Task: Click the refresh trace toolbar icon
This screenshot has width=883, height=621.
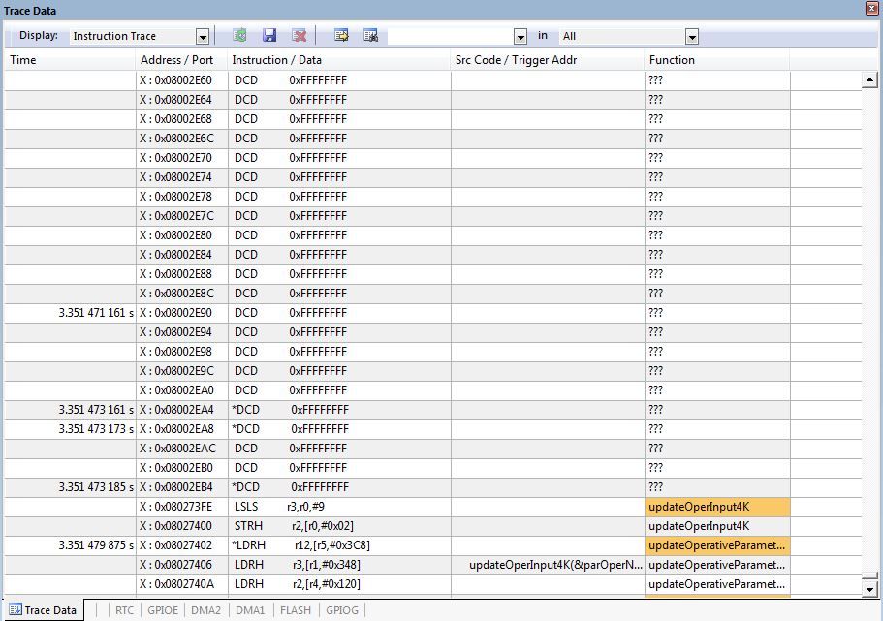Action: (x=239, y=36)
